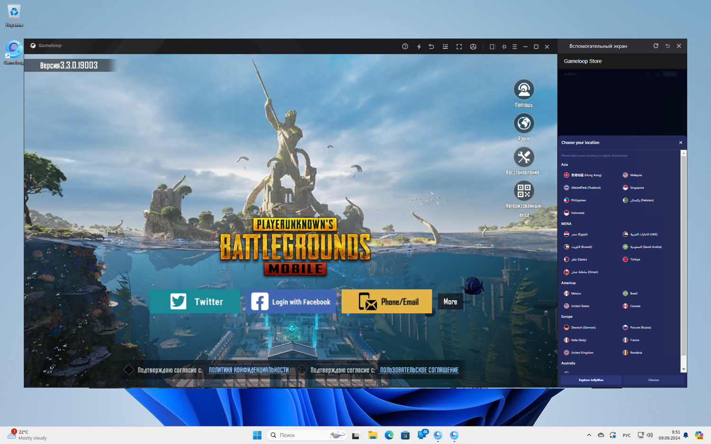Viewport: 711px width, 444px height.
Task: Close the Вспомогательный экран panel
Action: coord(679,46)
